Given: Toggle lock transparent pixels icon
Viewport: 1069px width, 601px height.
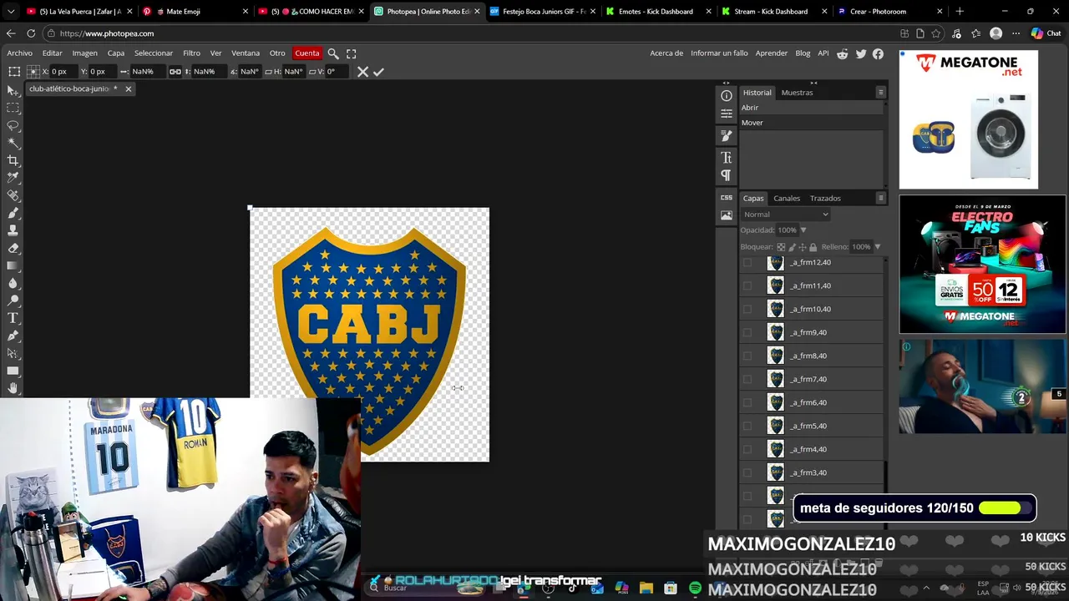Looking at the screenshot, I should [x=781, y=247].
